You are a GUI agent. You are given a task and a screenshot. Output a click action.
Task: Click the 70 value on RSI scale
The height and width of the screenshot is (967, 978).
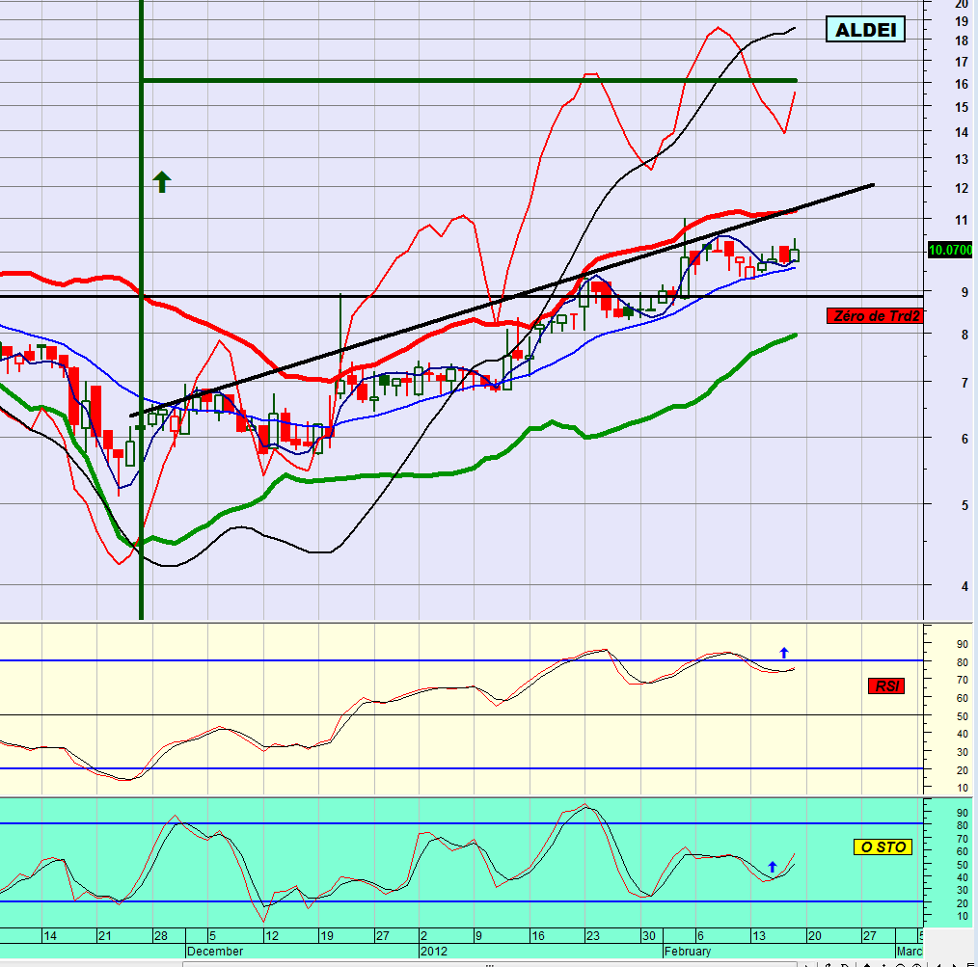point(963,681)
